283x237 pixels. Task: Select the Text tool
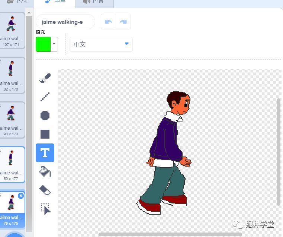point(45,153)
